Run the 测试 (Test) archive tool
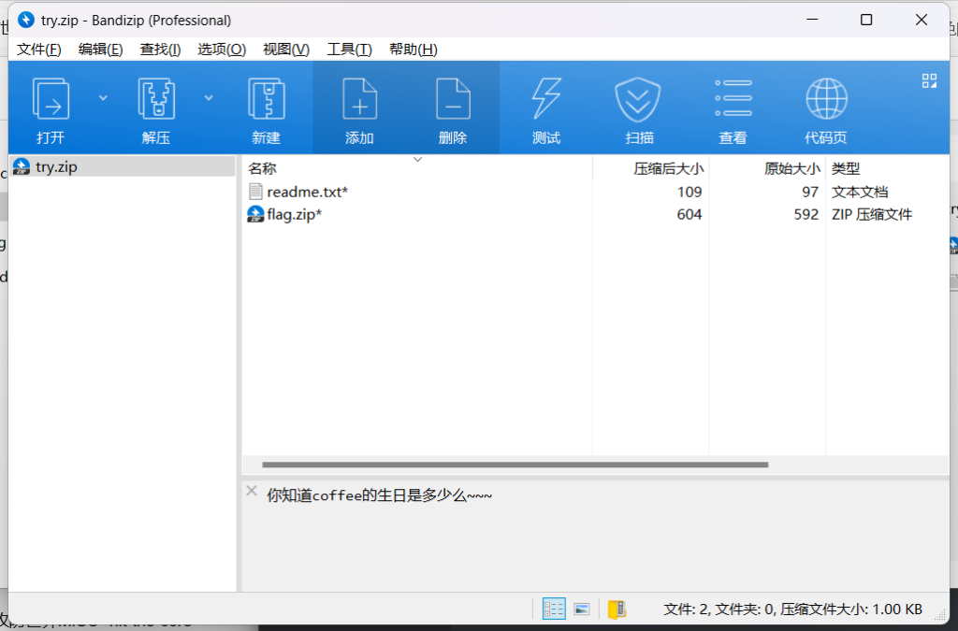Viewport: 958px width, 631px height. click(x=546, y=100)
